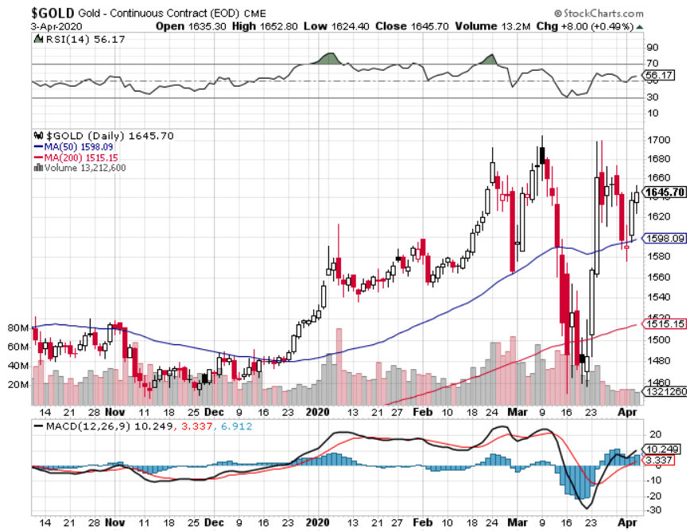Click the 1680 price axis label

[x=659, y=158]
